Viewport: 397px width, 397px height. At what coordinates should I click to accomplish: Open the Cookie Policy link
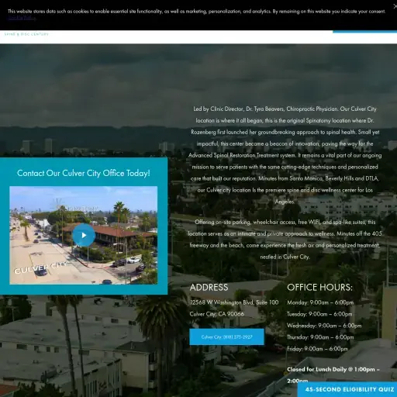click(22, 18)
